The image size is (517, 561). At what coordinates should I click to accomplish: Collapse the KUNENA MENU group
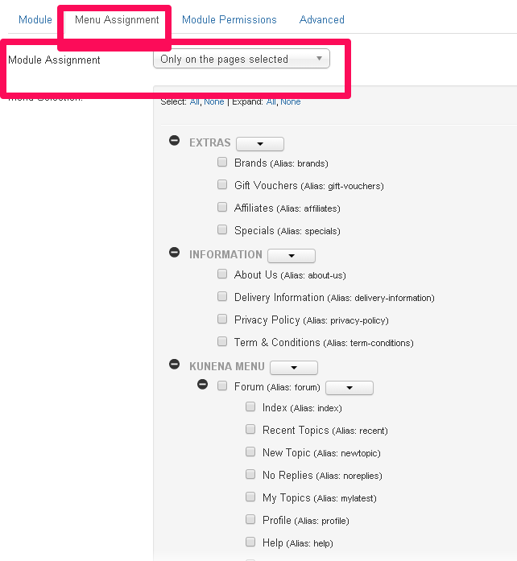pos(174,365)
